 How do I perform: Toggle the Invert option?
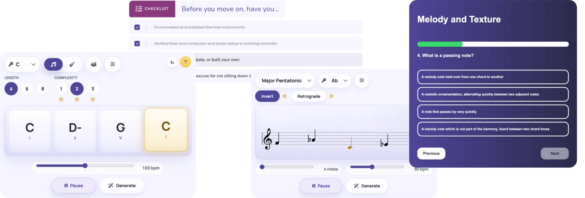(267, 96)
